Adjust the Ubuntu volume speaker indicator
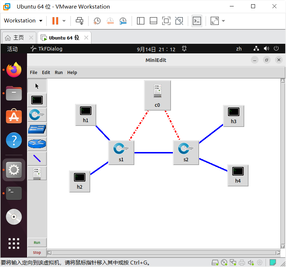 click(266, 48)
